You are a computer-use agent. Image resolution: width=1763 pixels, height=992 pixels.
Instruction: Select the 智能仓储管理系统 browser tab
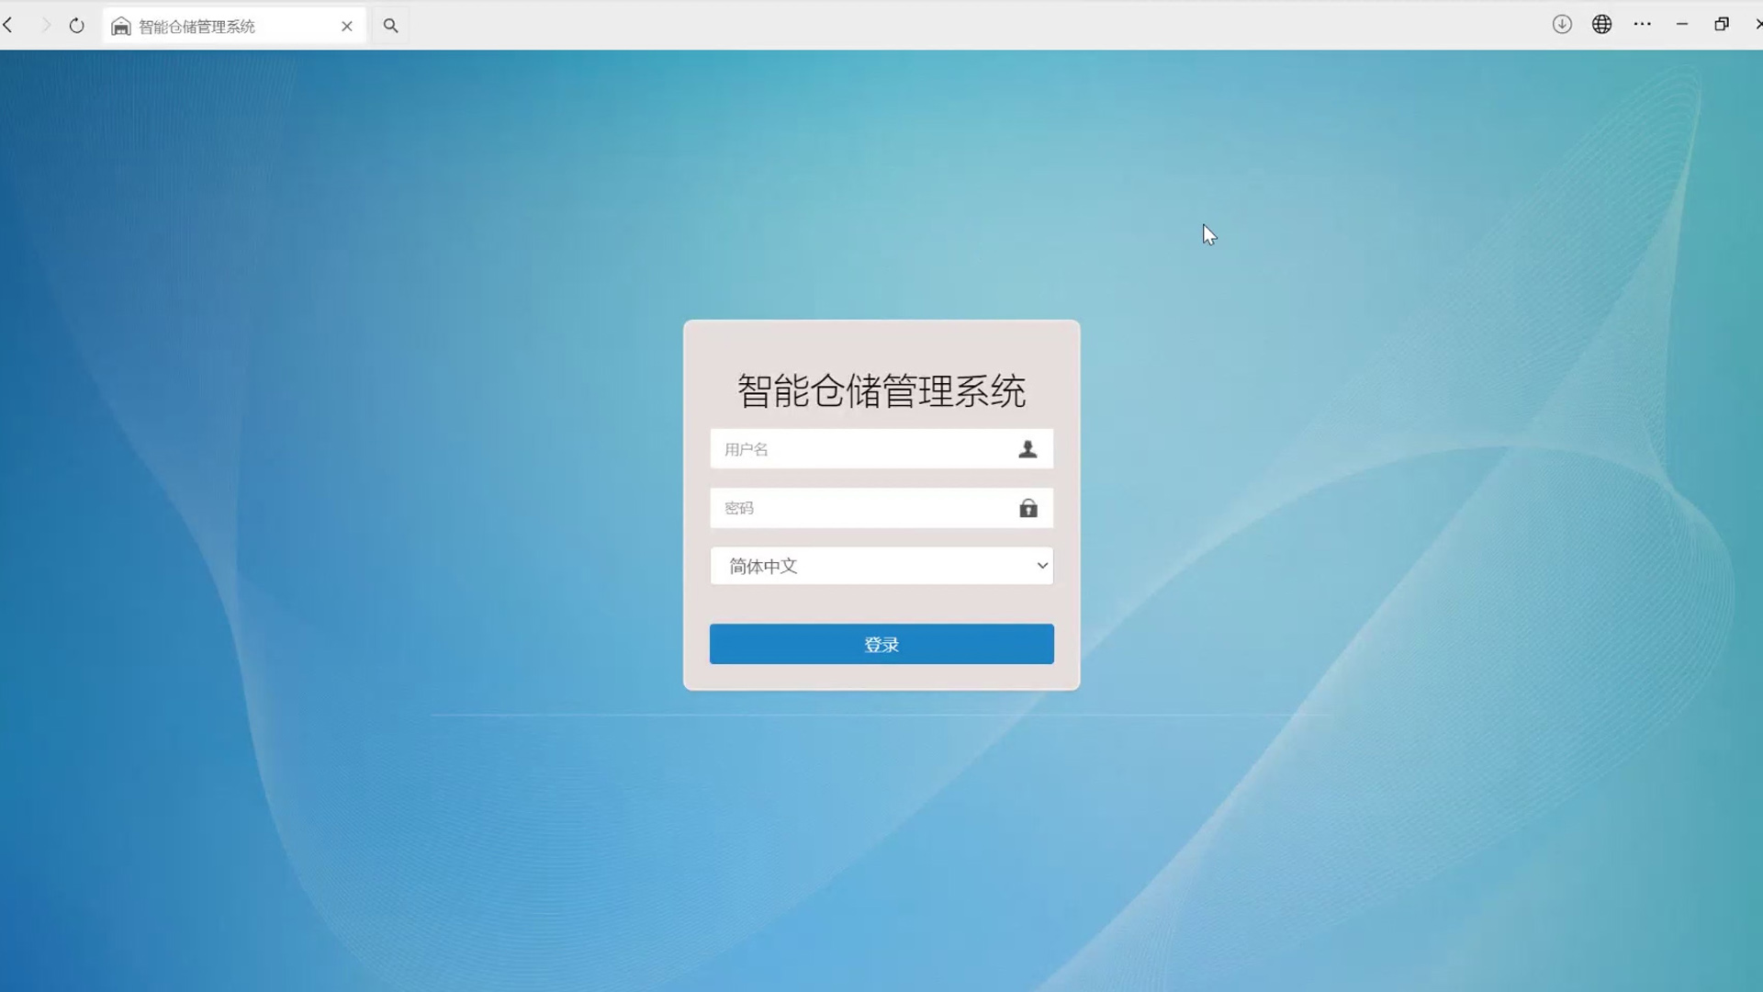(x=220, y=27)
